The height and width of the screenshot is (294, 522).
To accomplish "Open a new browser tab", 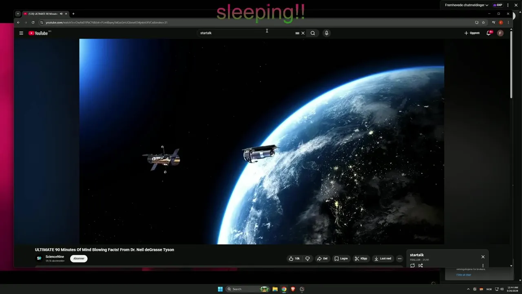I will 73,14.
